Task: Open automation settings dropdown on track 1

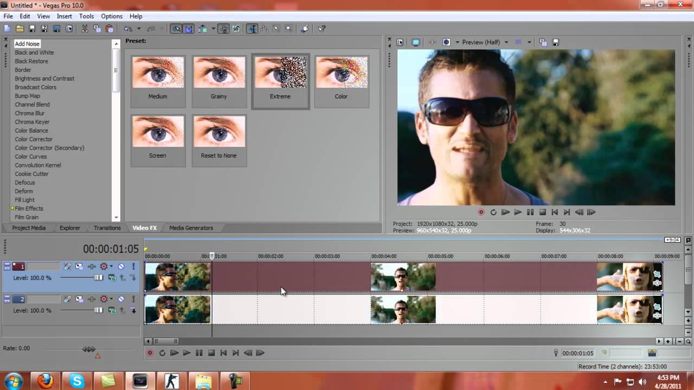Action: (111, 266)
